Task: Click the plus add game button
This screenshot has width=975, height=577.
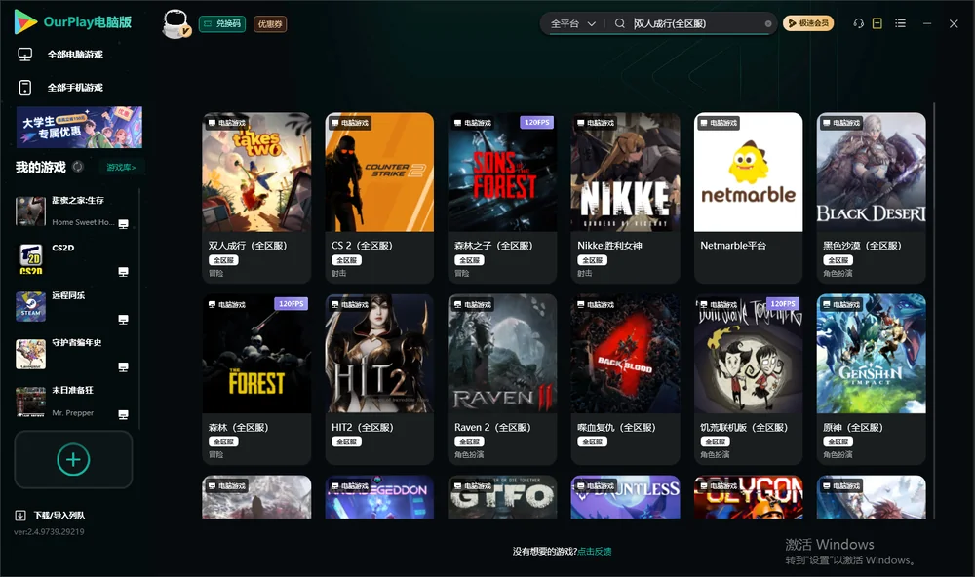Action: click(x=73, y=459)
